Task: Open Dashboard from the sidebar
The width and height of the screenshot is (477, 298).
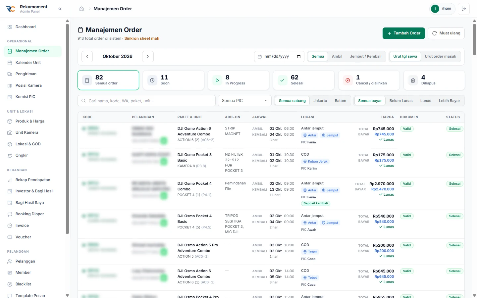Action: point(32,27)
